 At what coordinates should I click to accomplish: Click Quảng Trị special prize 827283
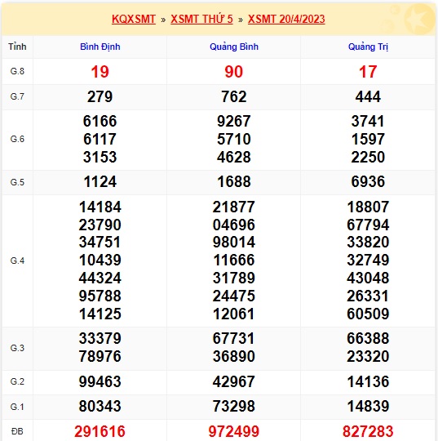368,431
